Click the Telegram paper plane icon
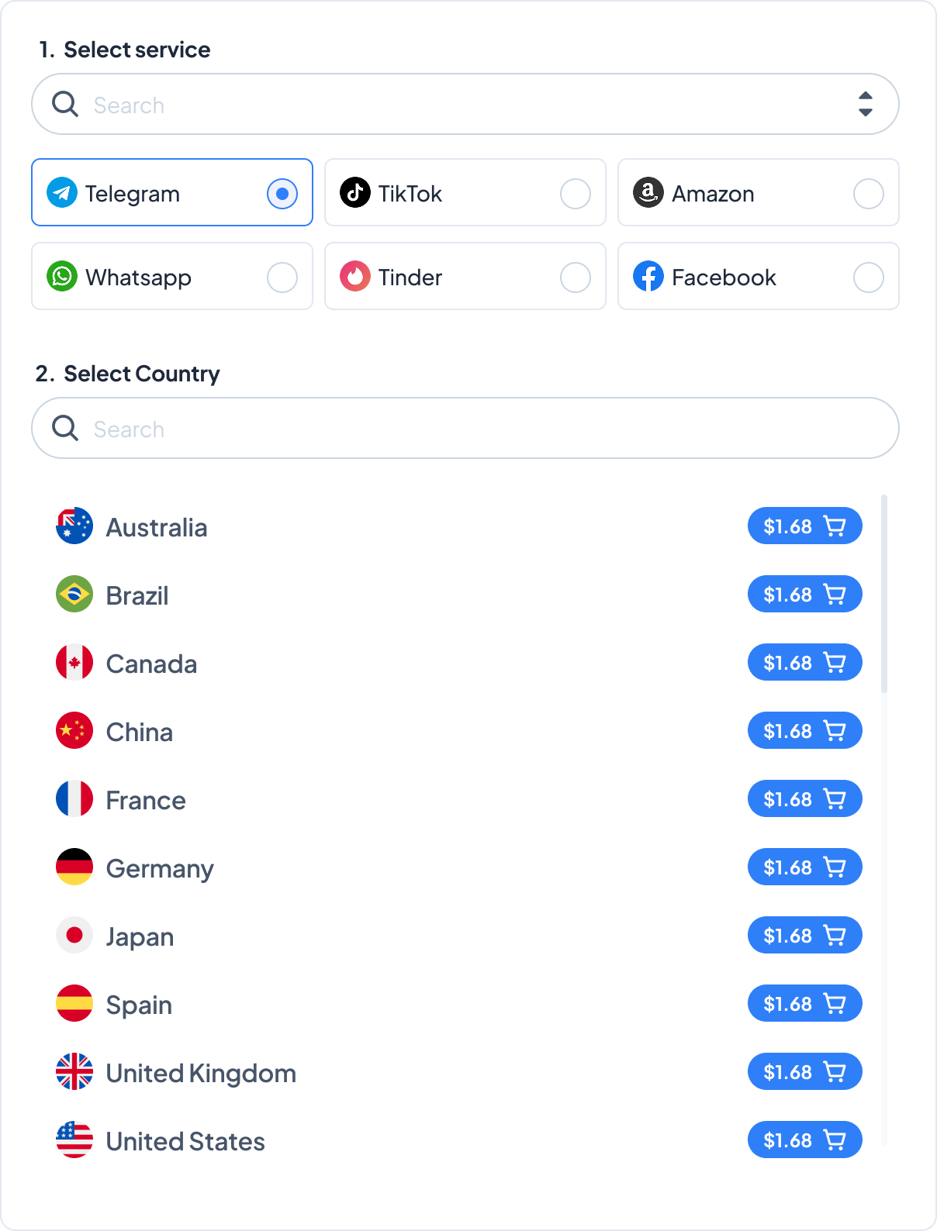This screenshot has height=1231, width=937. tap(62, 192)
